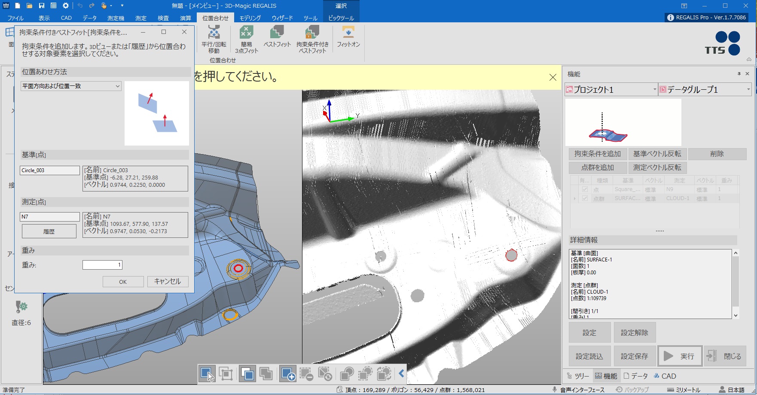Toggle the through-selection overlapping squares icon

coord(266,374)
